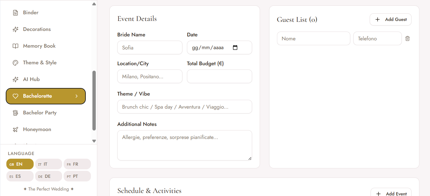The height and width of the screenshot is (196, 430).
Task: Click sidebar scrollbar up arrow
Action: (94, 4)
